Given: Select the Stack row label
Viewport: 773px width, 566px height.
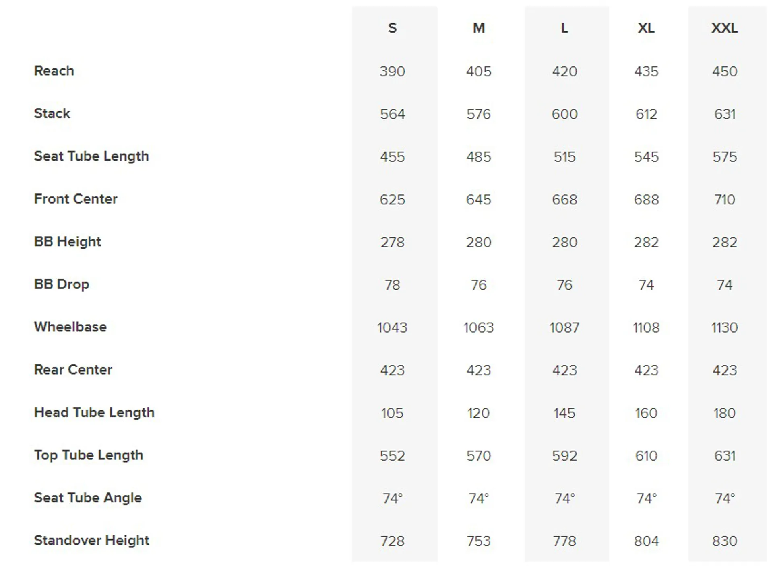Looking at the screenshot, I should pyautogui.click(x=52, y=113).
